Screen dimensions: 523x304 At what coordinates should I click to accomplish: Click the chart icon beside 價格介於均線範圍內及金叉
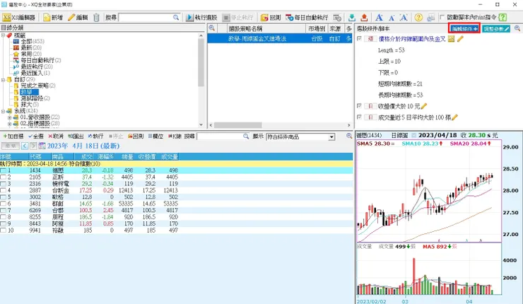(451, 39)
